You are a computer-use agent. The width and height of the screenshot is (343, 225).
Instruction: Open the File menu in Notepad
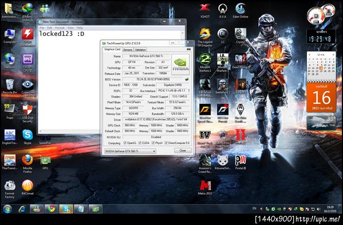click(x=42, y=28)
